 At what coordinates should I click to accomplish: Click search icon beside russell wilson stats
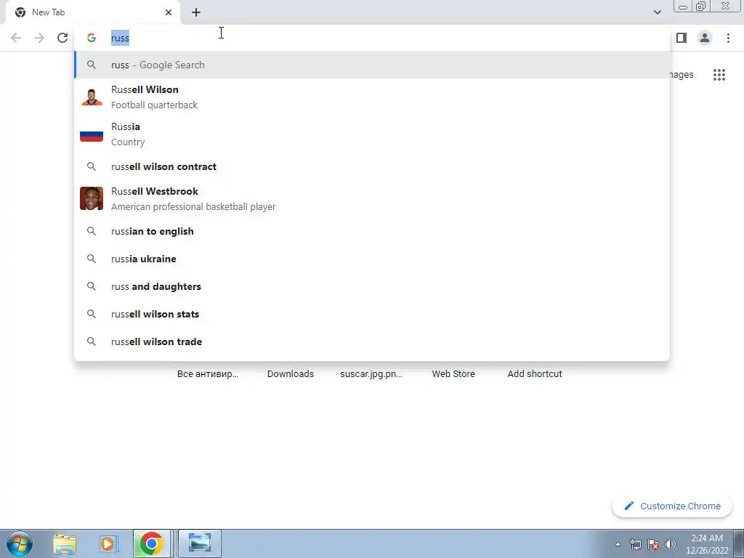(x=92, y=314)
